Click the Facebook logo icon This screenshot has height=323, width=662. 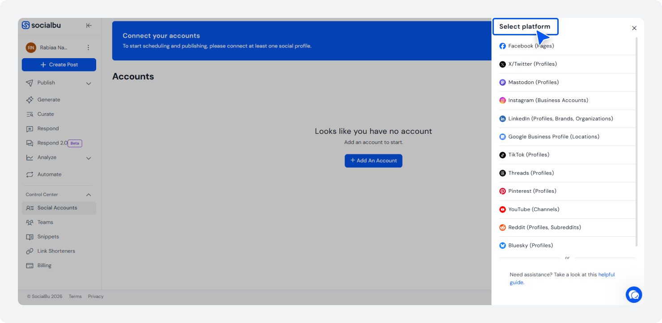(x=503, y=46)
